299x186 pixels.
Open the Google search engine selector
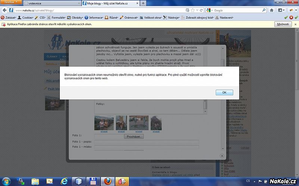coord(210,10)
